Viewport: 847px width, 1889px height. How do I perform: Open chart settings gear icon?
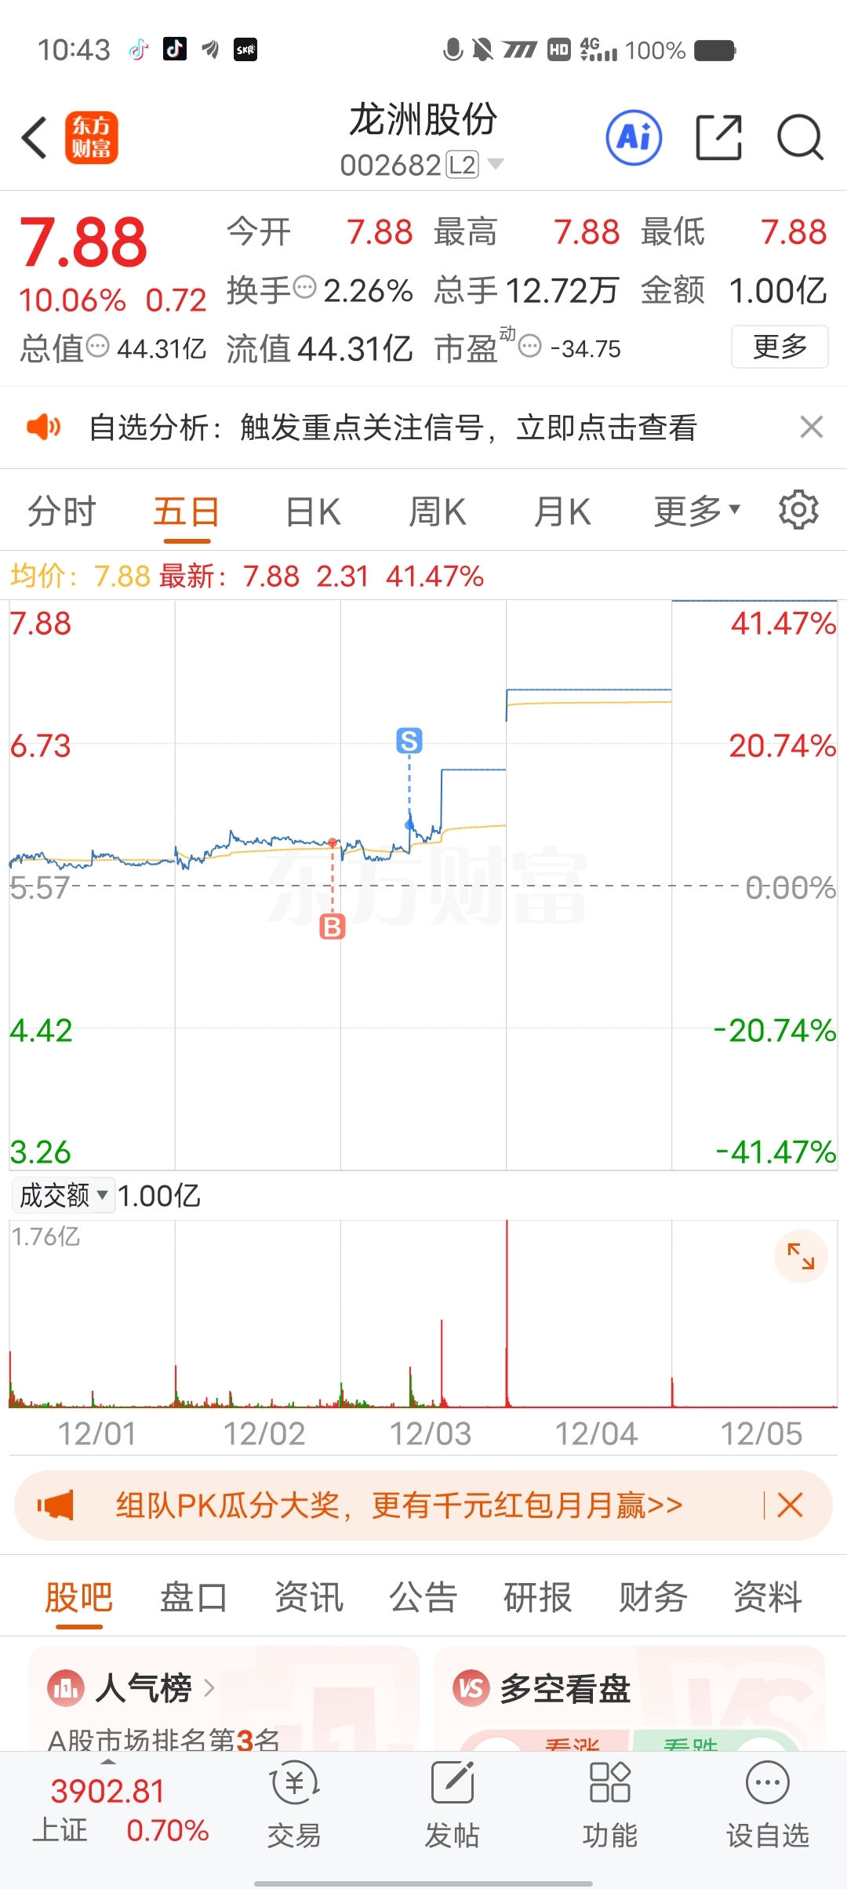[798, 511]
